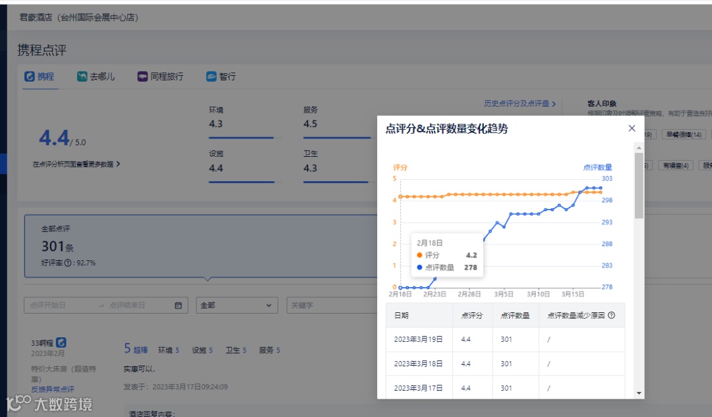Click the 日期 column header
Image resolution: width=712 pixels, height=417 pixels.
[419, 316]
